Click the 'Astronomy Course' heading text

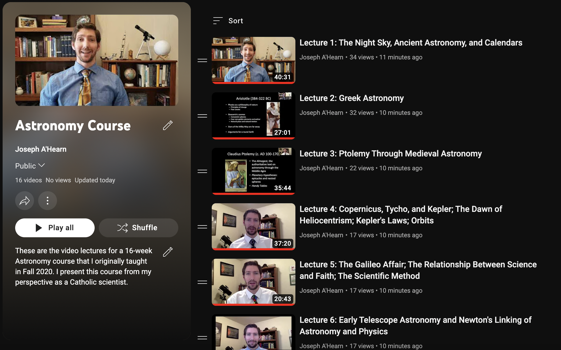(73, 126)
